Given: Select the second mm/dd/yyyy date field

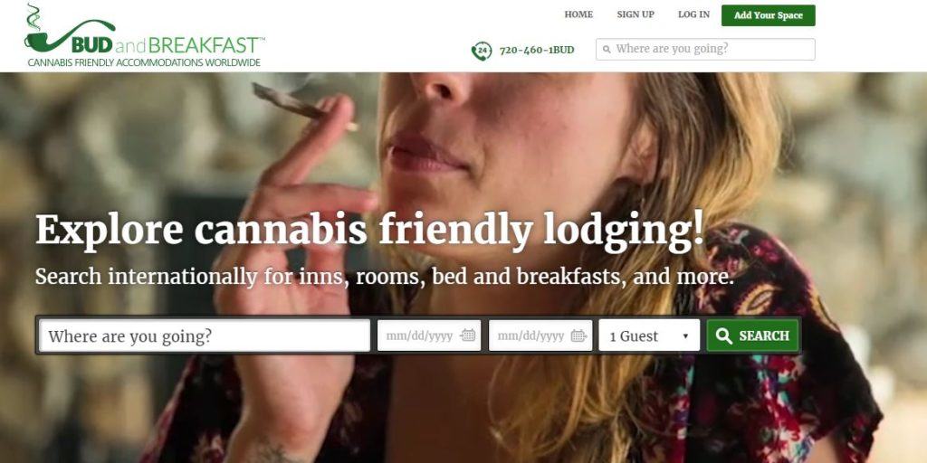Looking at the screenshot, I should (540, 335).
